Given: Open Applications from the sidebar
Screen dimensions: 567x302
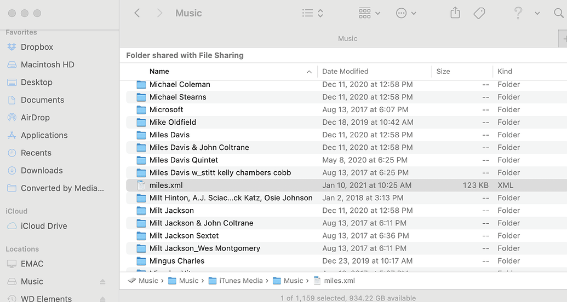Looking at the screenshot, I should click(x=44, y=136).
